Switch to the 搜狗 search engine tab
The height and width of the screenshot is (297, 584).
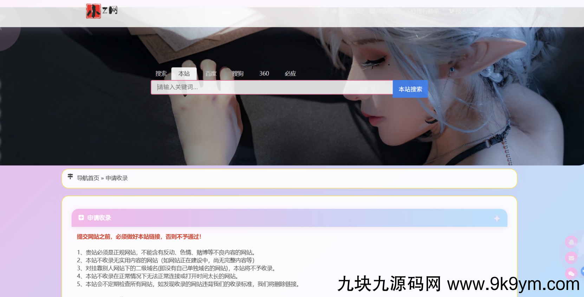click(238, 74)
